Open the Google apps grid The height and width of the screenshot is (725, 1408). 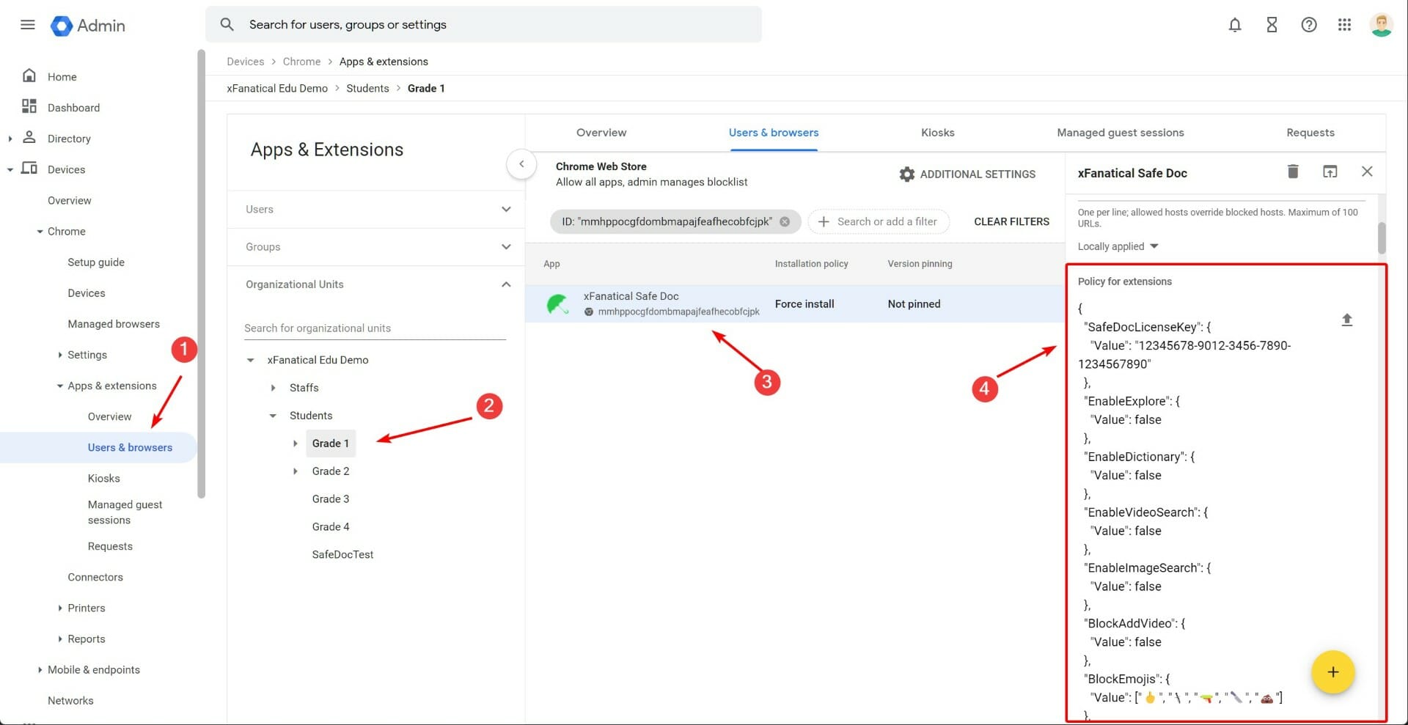1345,24
